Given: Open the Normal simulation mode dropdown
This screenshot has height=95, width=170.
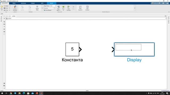Looking at the screenshot, I should (49, 8).
